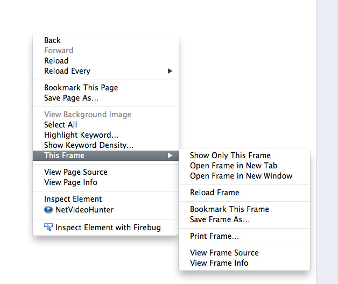Open Highlight Keyword… option
The image size is (338, 284).
click(81, 135)
